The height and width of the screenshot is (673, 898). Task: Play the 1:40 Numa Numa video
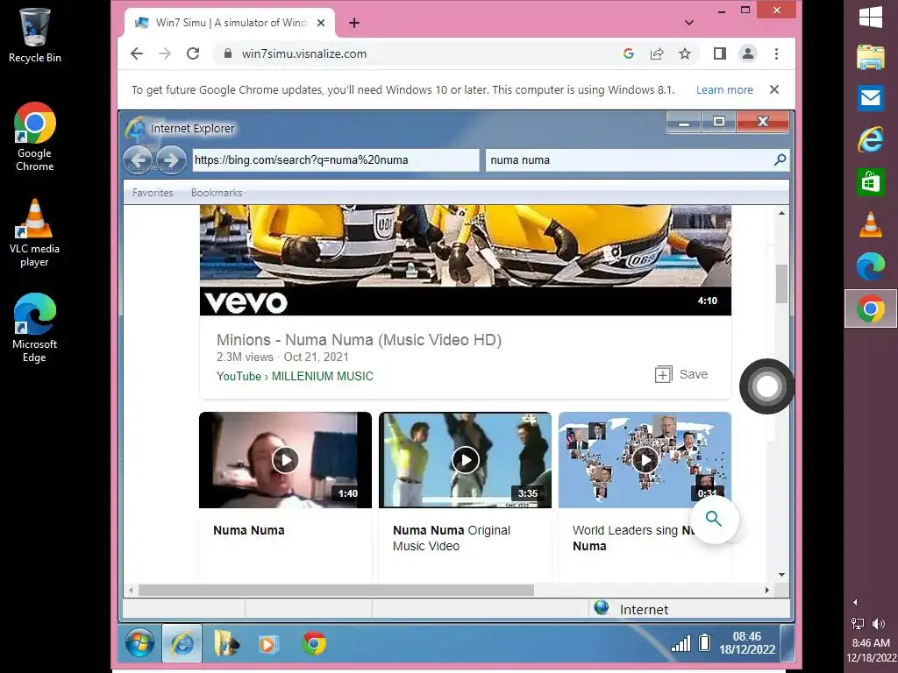coord(285,460)
